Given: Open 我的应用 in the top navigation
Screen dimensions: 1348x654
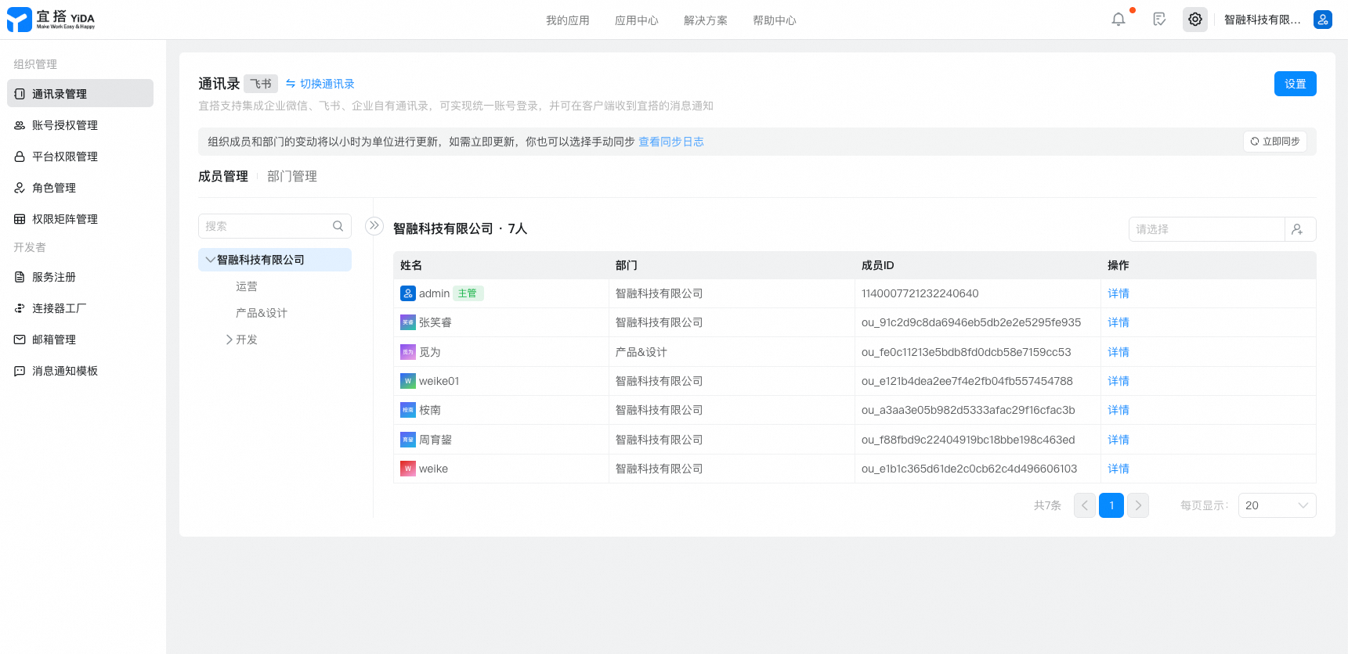Looking at the screenshot, I should [x=567, y=20].
